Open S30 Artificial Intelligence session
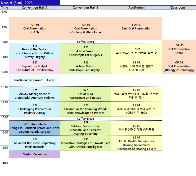The width and height of the screenshot is (196, 176). pos(86,143)
